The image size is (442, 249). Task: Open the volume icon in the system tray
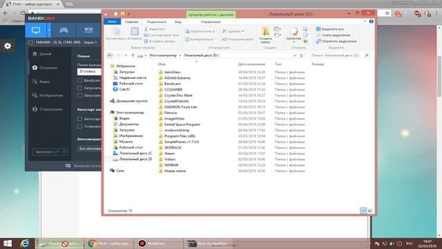392,243
